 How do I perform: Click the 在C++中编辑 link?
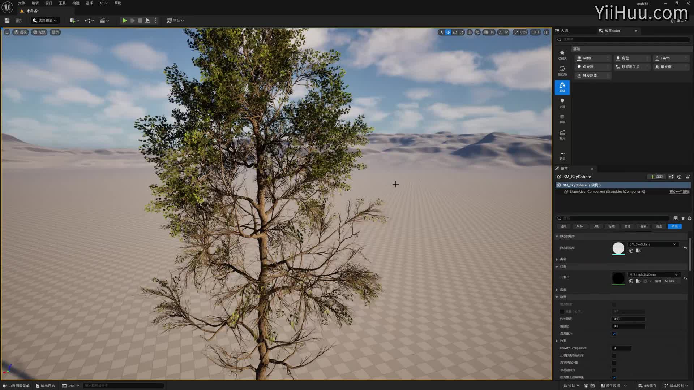pos(679,192)
